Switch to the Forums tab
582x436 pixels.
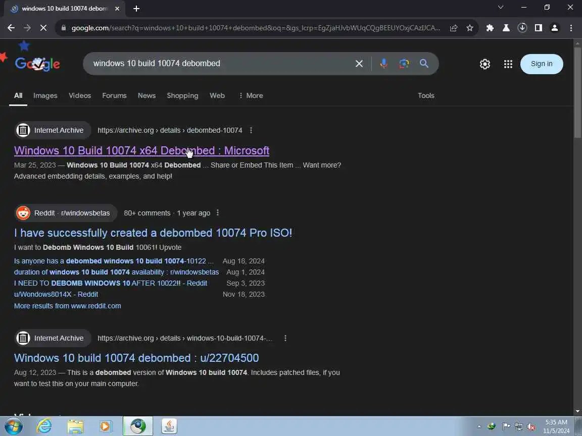tap(114, 96)
